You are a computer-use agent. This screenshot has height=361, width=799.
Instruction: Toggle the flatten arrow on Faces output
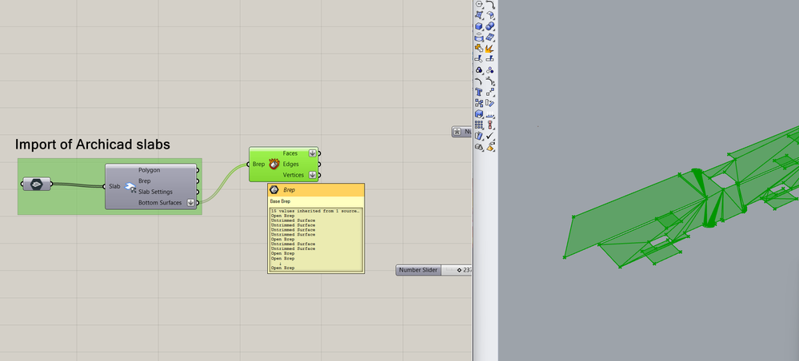point(313,153)
